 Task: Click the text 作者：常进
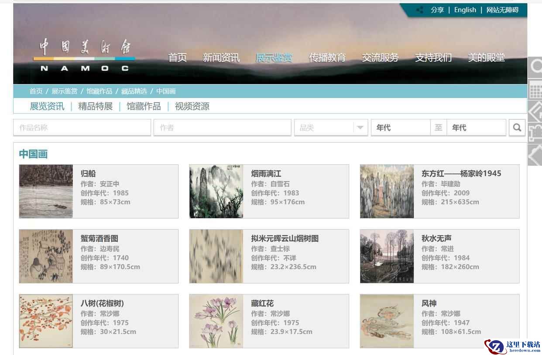(438, 249)
